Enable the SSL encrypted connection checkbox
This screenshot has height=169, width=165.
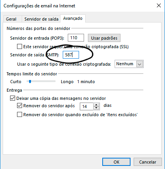pos(19,47)
